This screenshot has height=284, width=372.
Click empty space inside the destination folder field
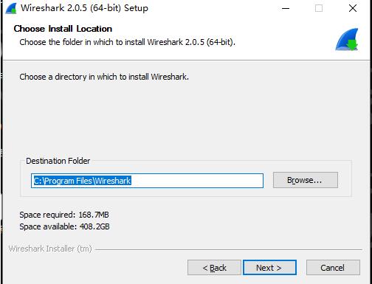point(197,181)
